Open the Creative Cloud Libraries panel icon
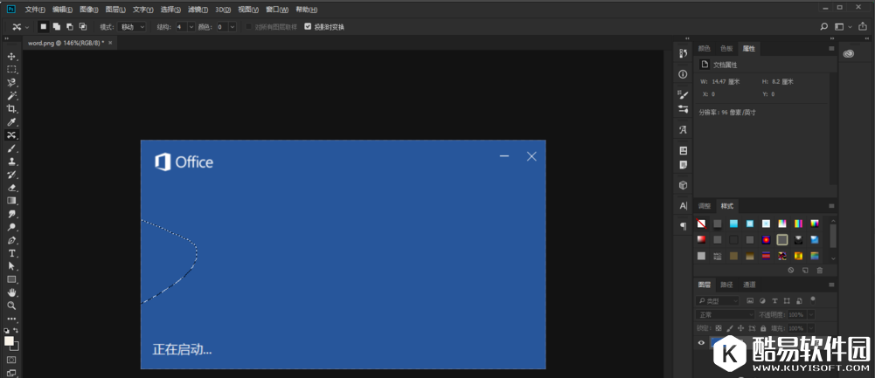 pyautogui.click(x=848, y=54)
